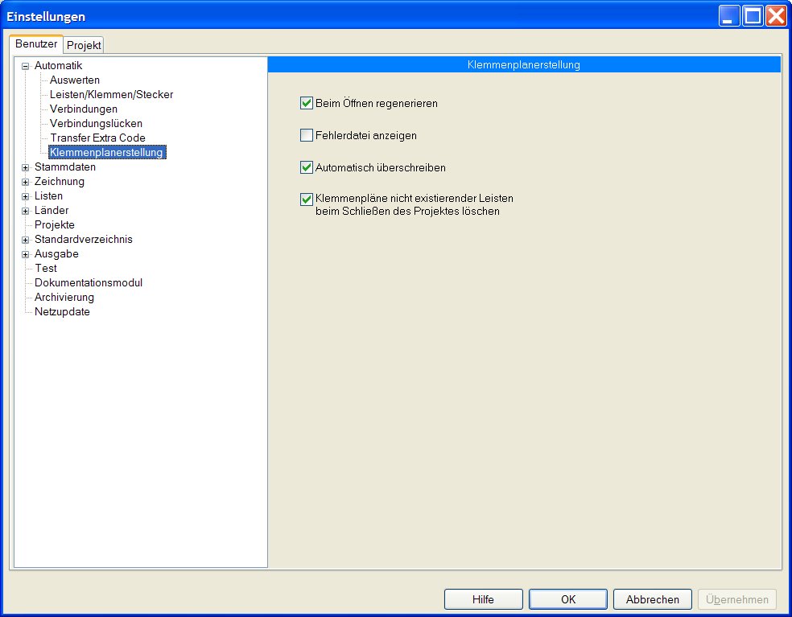The image size is (792, 617).
Task: Select Stammdaten label in tree
Action: coord(65,167)
